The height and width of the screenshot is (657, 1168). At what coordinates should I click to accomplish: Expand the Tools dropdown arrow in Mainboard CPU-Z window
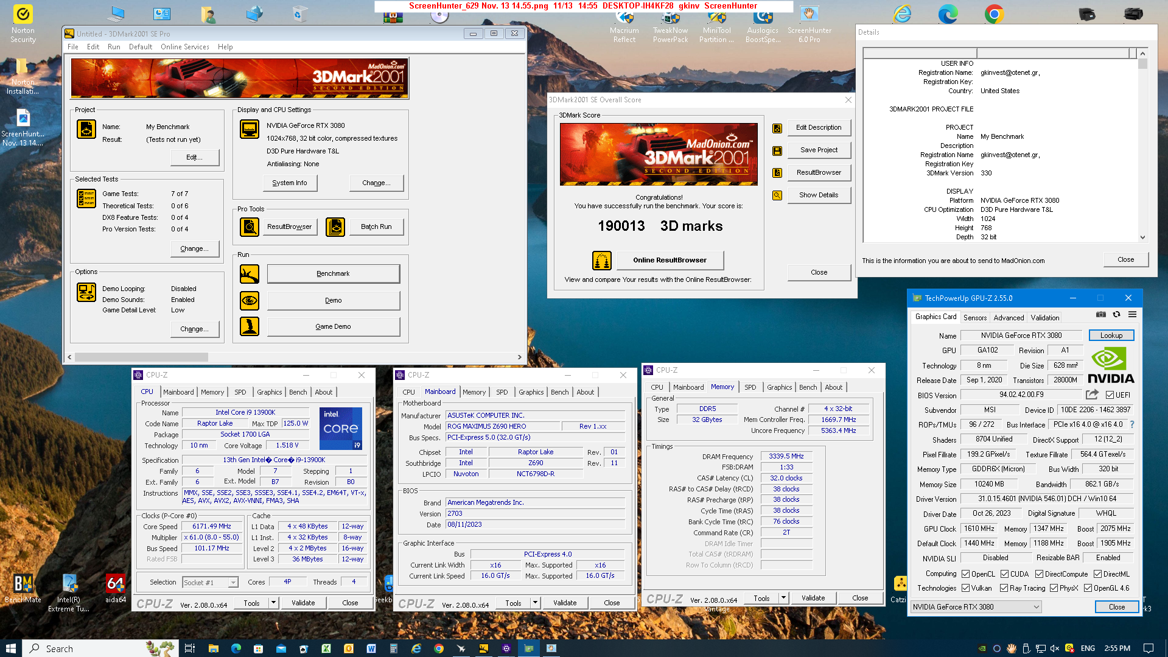coord(535,603)
